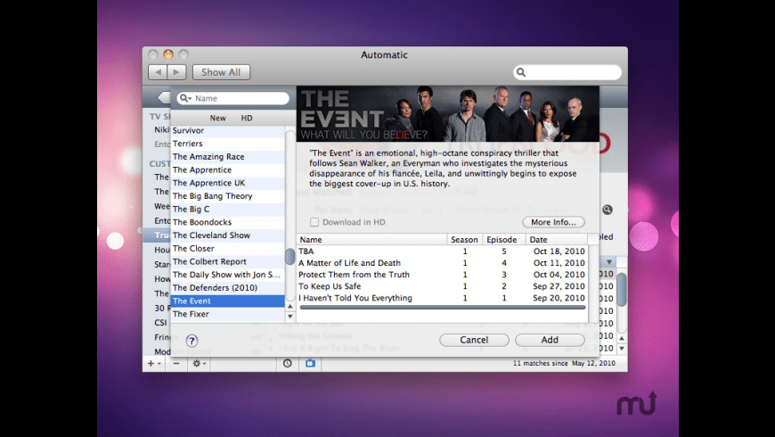Click the New column header
The height and width of the screenshot is (437, 775).
(x=217, y=118)
